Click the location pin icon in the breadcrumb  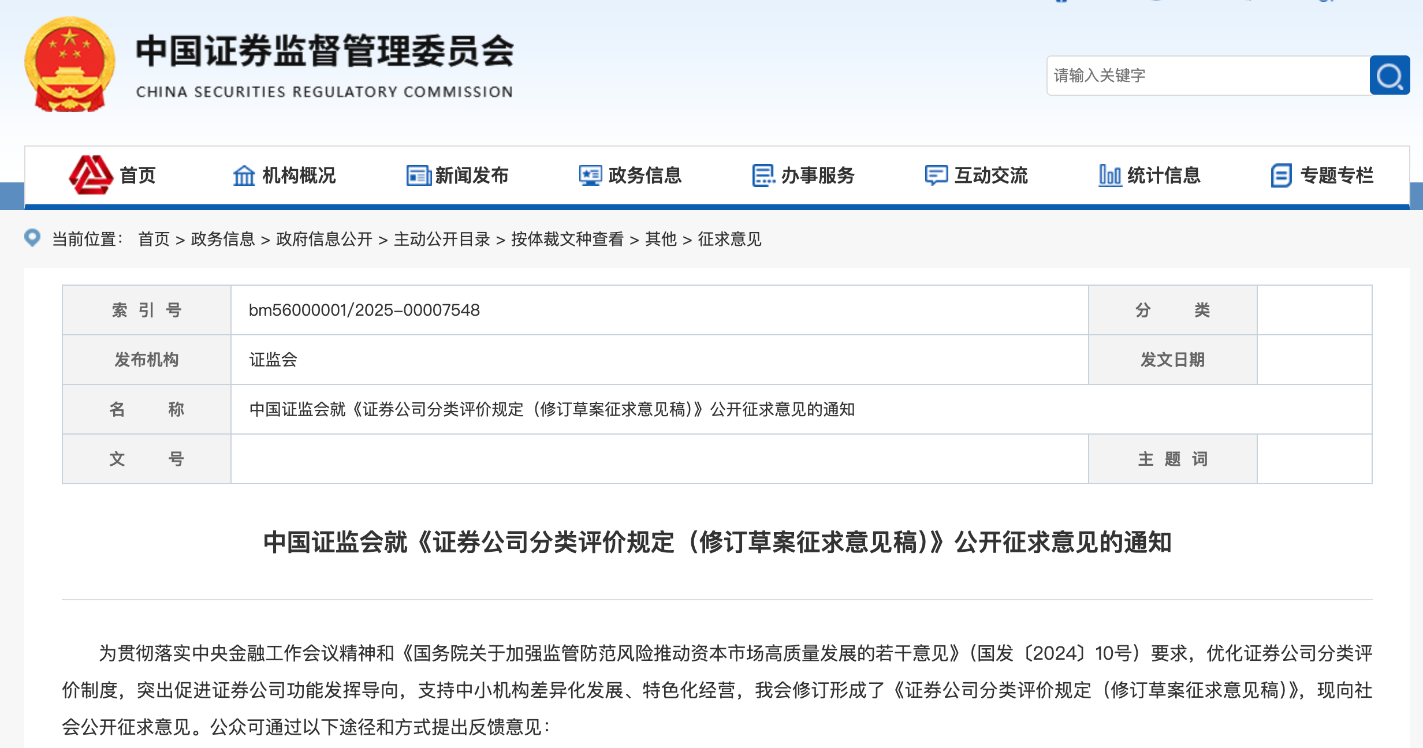pos(32,238)
